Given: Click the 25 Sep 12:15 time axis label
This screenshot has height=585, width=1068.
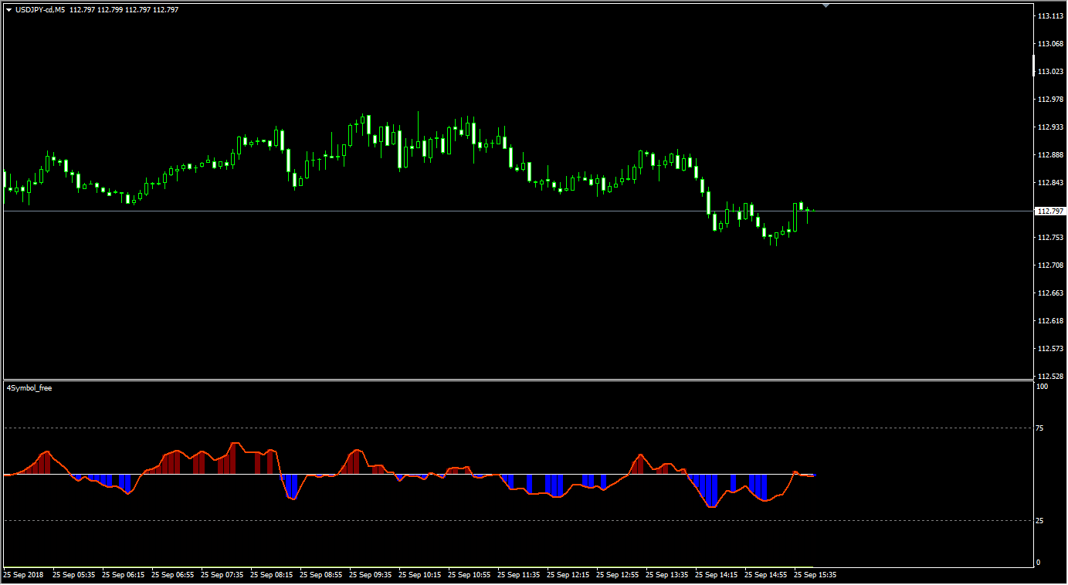Looking at the screenshot, I should (568, 575).
